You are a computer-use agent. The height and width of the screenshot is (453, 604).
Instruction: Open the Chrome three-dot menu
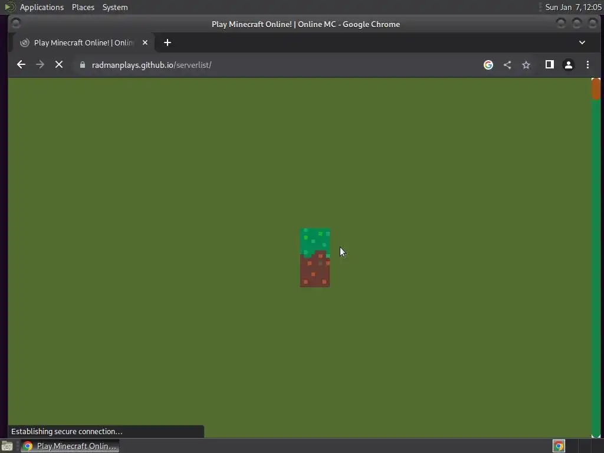[x=587, y=65]
